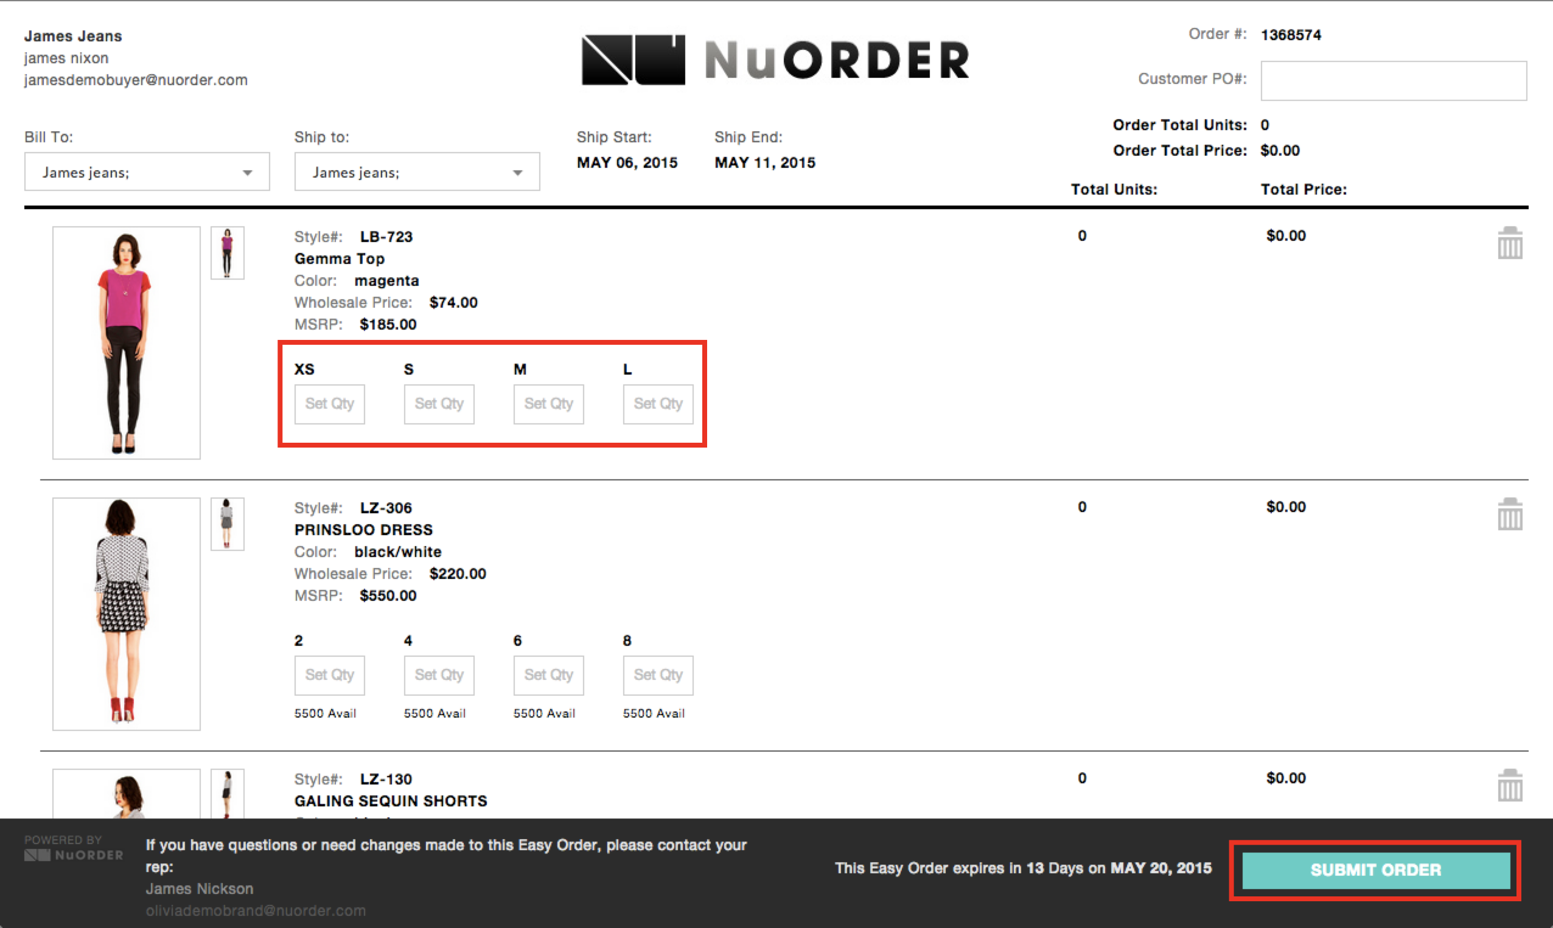Click the color value magenta
This screenshot has height=928, width=1553.
[386, 281]
